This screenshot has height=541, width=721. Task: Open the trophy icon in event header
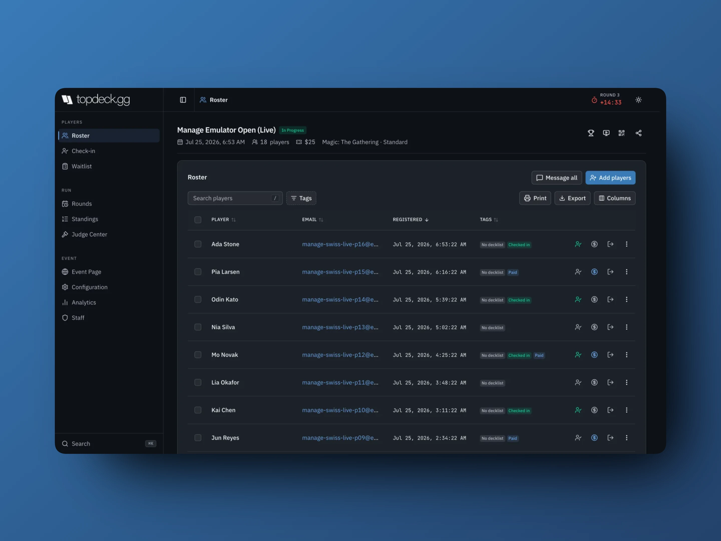pos(591,133)
